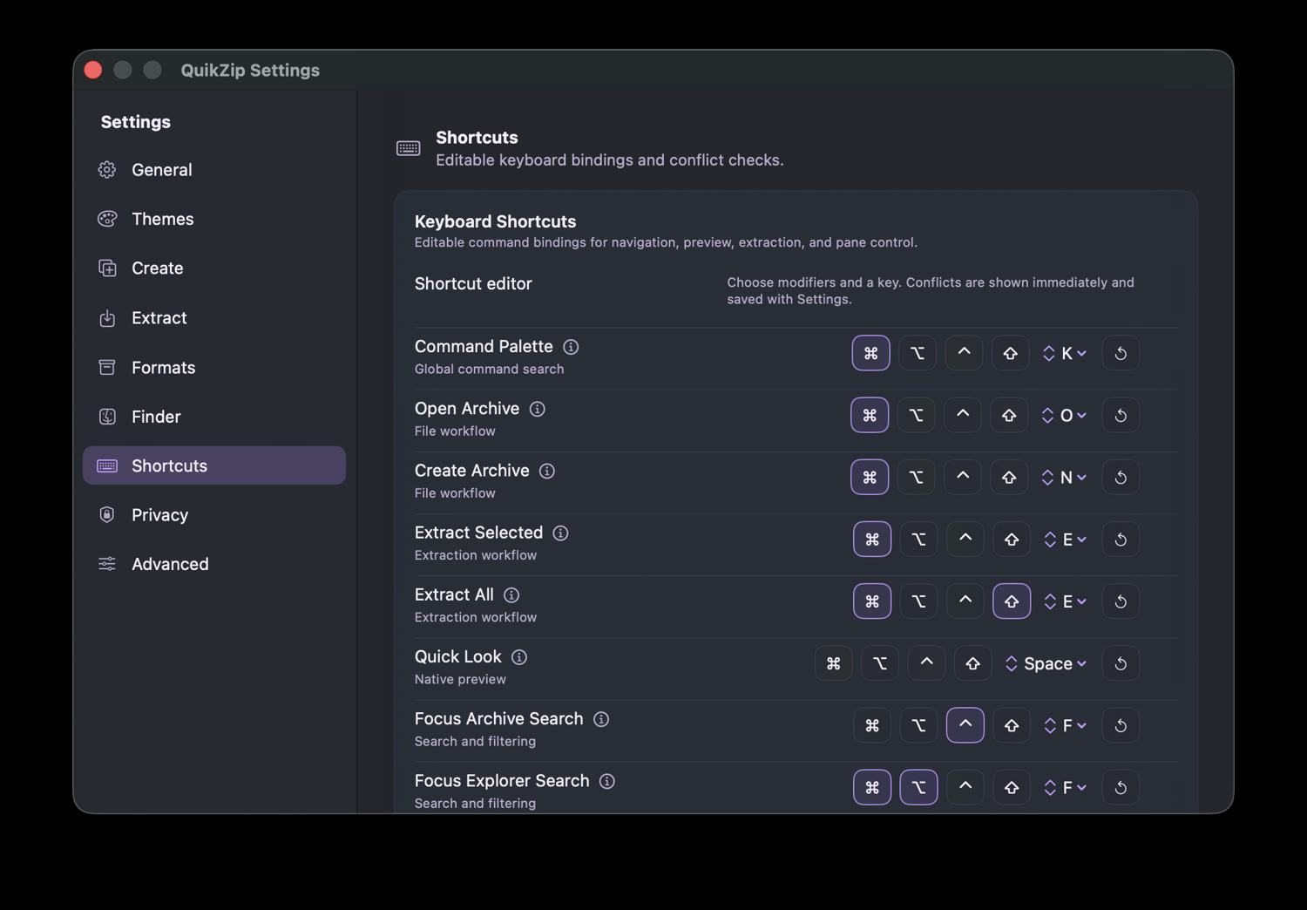This screenshot has height=910, width=1307.
Task: Open the General settings section
Action: (x=214, y=170)
